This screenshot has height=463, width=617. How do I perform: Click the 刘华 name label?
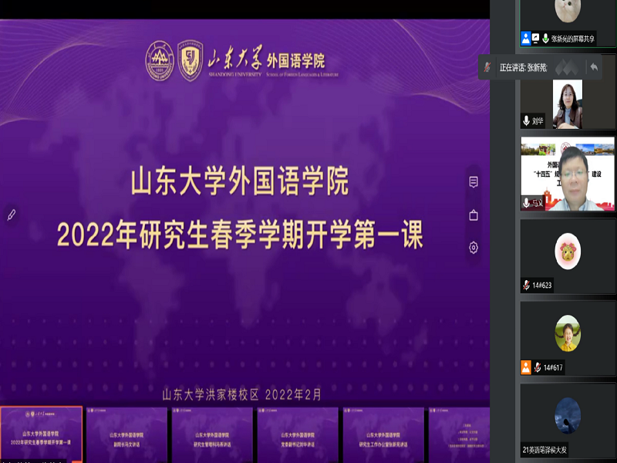pos(538,121)
